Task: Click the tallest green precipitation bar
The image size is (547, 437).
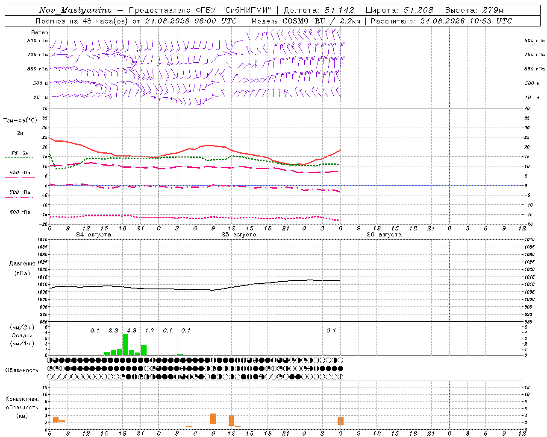Action: click(x=125, y=344)
